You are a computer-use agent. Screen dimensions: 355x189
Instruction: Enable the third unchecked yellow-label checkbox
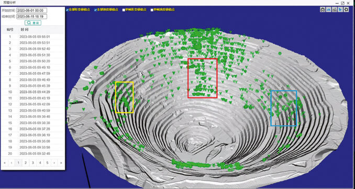[x=124, y=10]
